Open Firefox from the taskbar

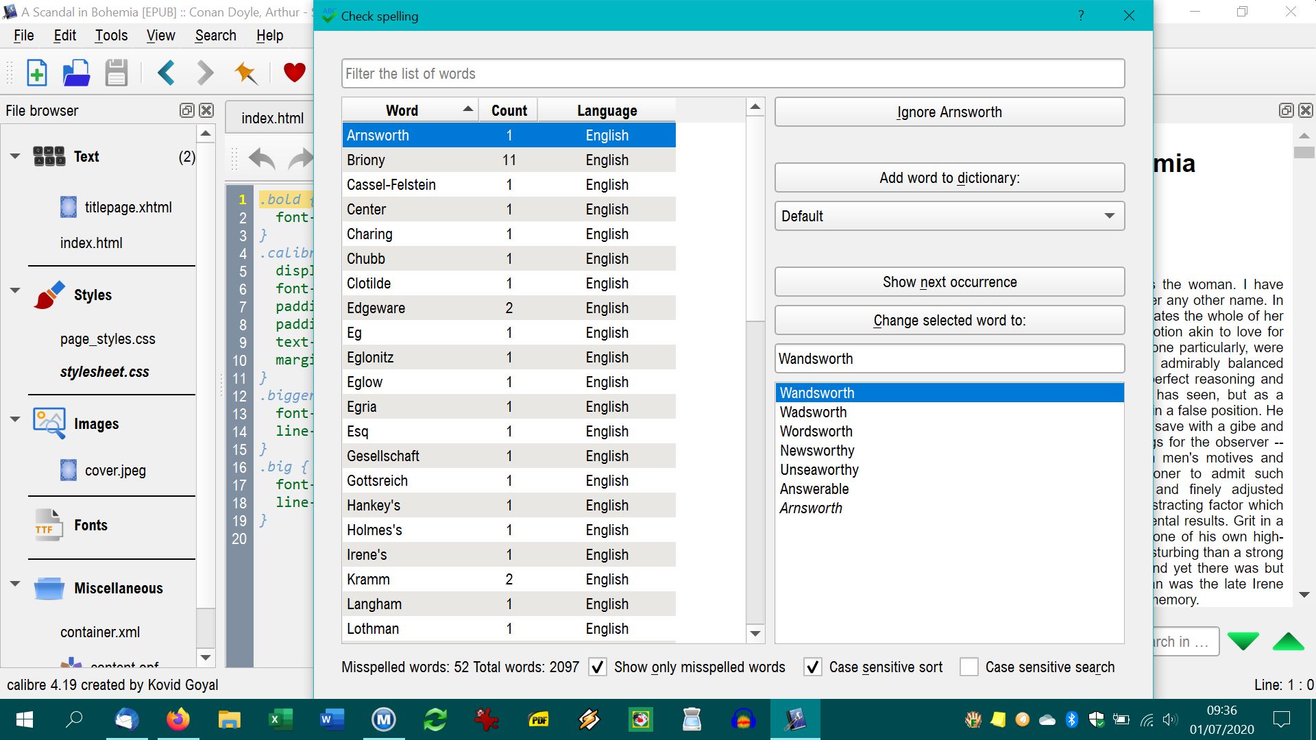click(x=178, y=719)
